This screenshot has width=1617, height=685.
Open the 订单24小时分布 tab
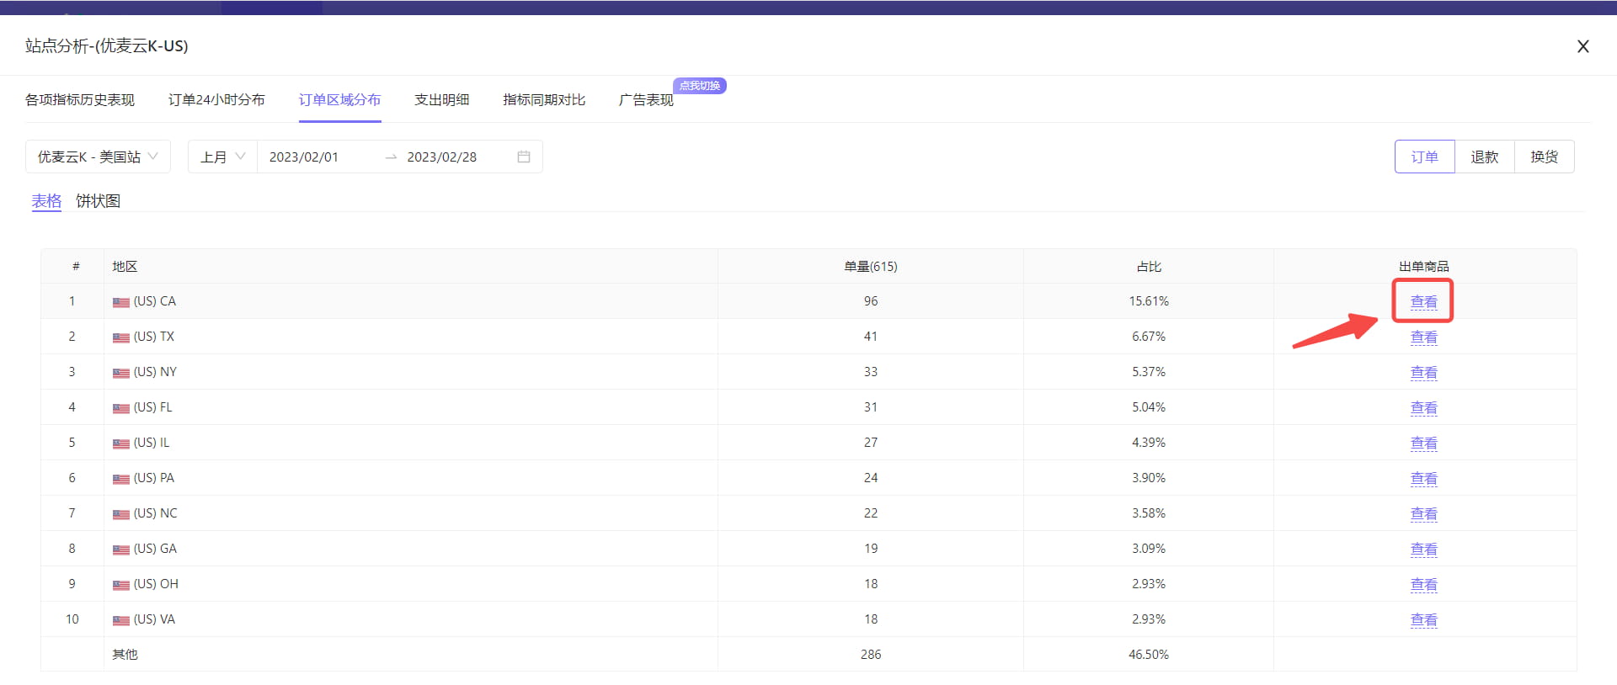(216, 100)
